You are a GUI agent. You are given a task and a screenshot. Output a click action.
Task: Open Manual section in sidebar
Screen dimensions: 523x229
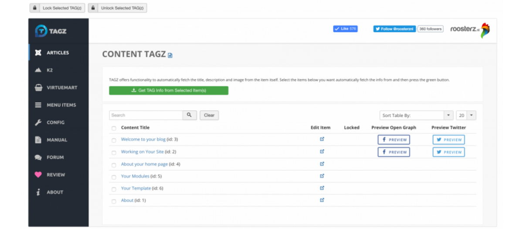[x=58, y=140]
